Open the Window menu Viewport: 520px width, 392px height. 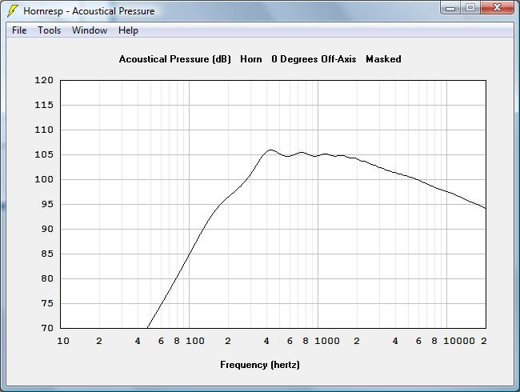90,30
